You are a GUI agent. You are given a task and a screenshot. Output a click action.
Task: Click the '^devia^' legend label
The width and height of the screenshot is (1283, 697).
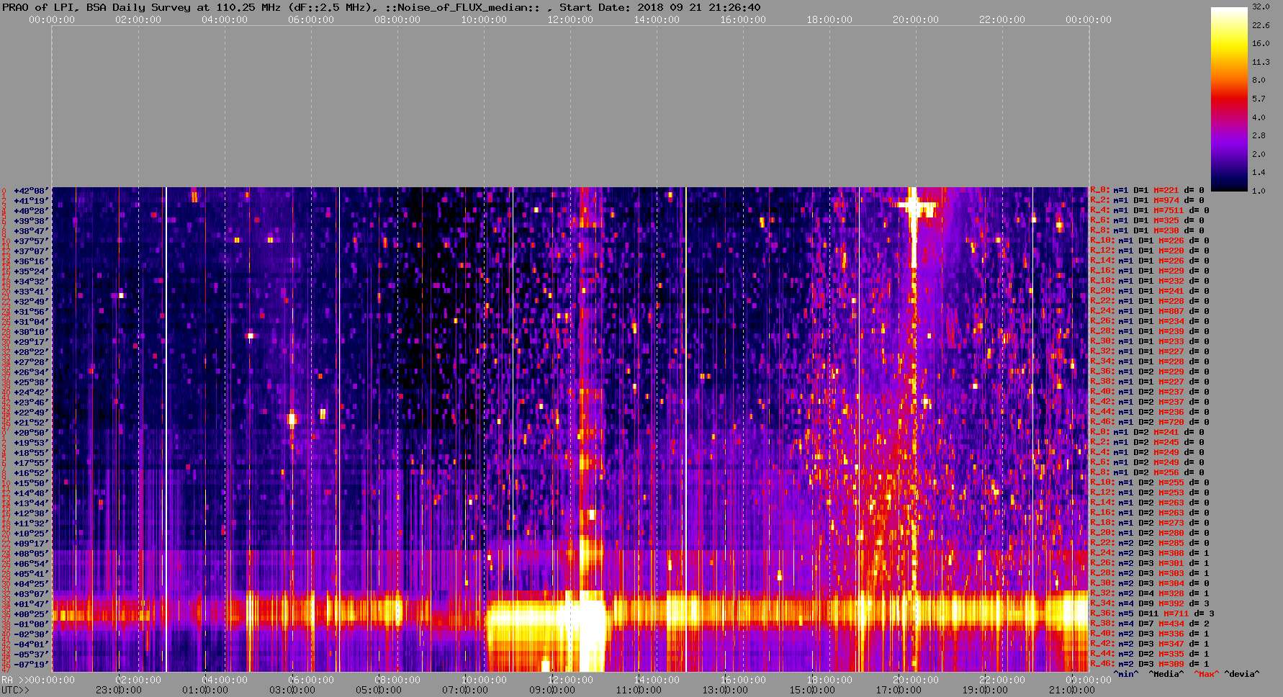tap(1242, 674)
